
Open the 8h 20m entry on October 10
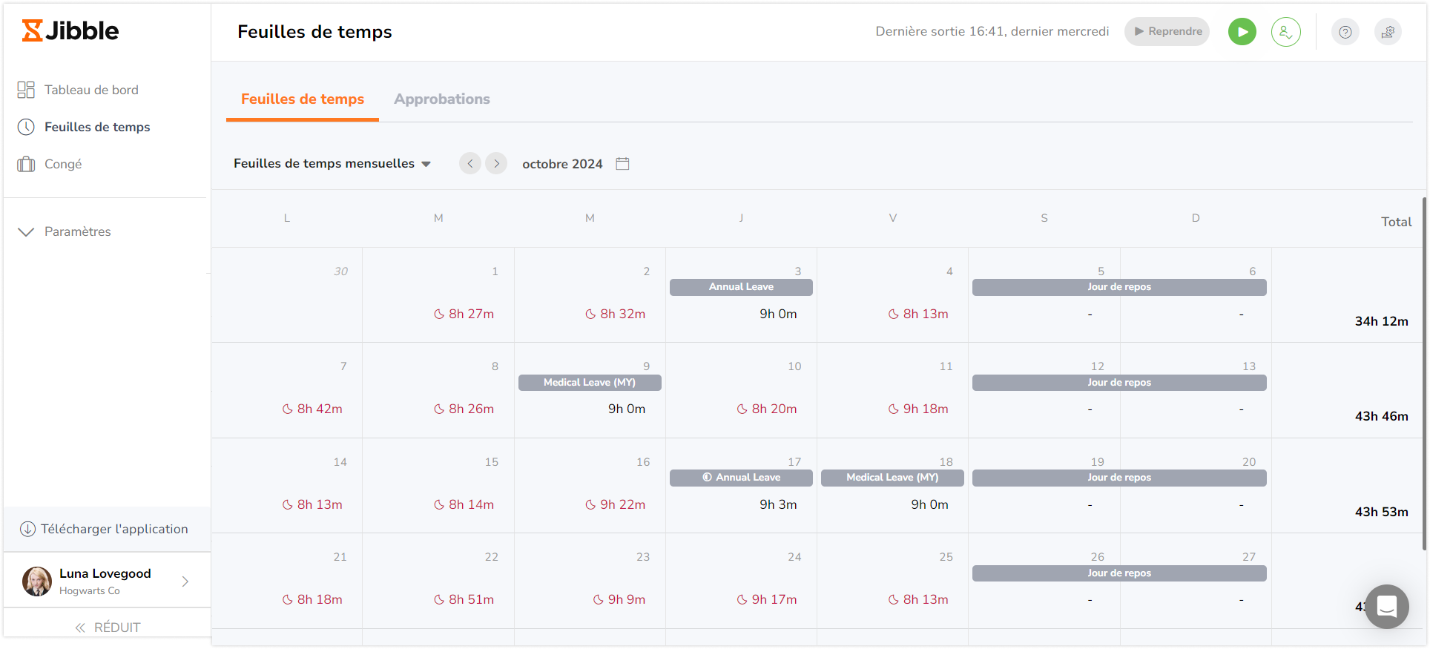767,409
